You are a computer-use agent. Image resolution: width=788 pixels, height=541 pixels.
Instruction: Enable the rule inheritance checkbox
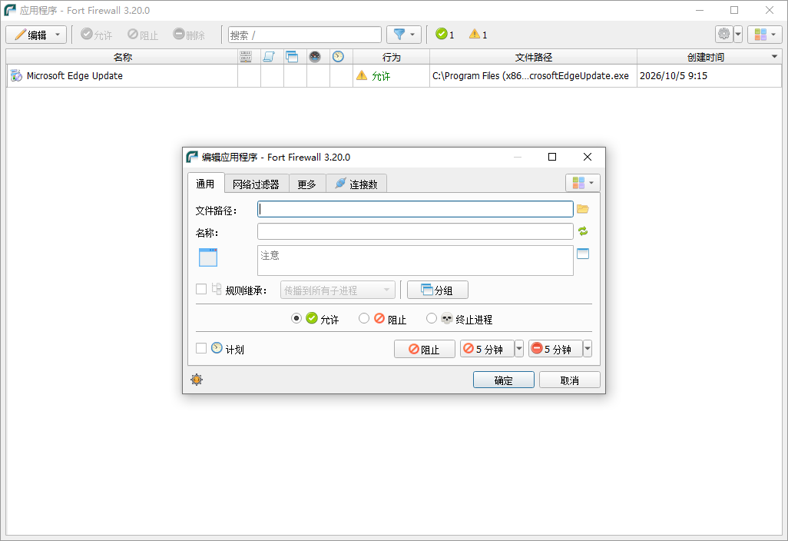[201, 289]
